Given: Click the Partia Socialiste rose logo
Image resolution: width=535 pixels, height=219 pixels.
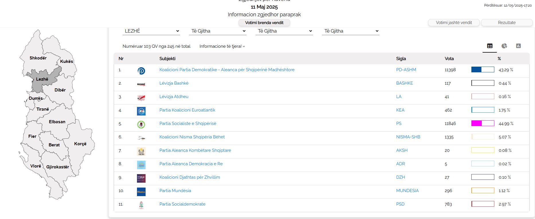Looking at the screenshot, I should [141, 124].
